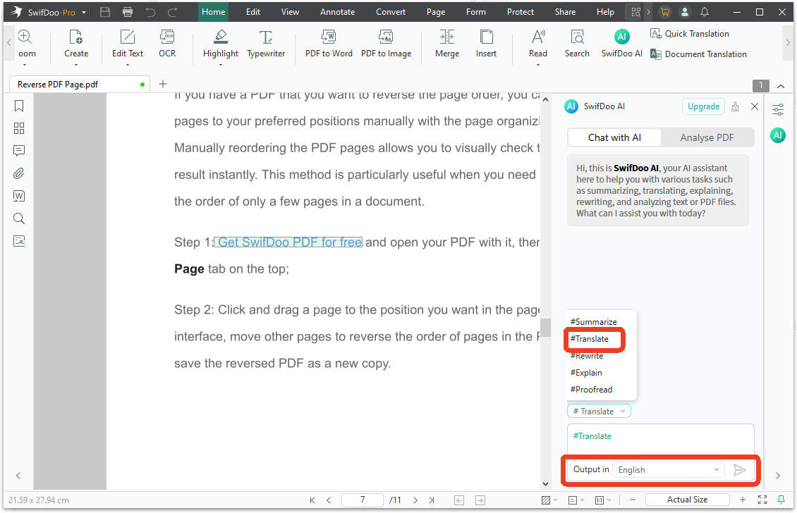The image size is (797, 513).
Task: Choose #Proofread from the prompt list
Action: click(x=591, y=390)
